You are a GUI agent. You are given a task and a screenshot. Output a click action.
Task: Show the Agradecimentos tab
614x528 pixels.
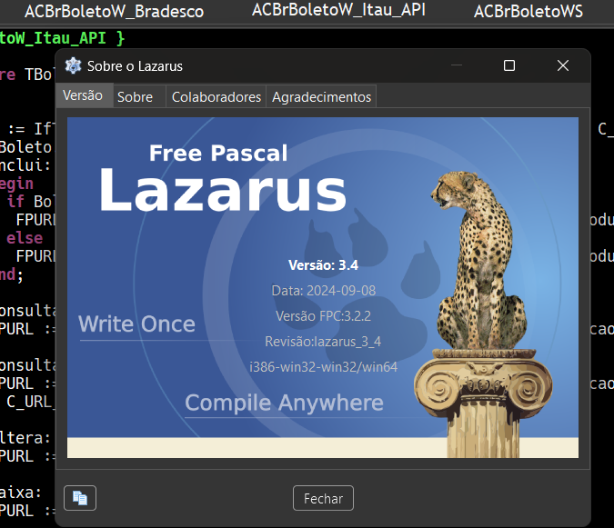321,97
